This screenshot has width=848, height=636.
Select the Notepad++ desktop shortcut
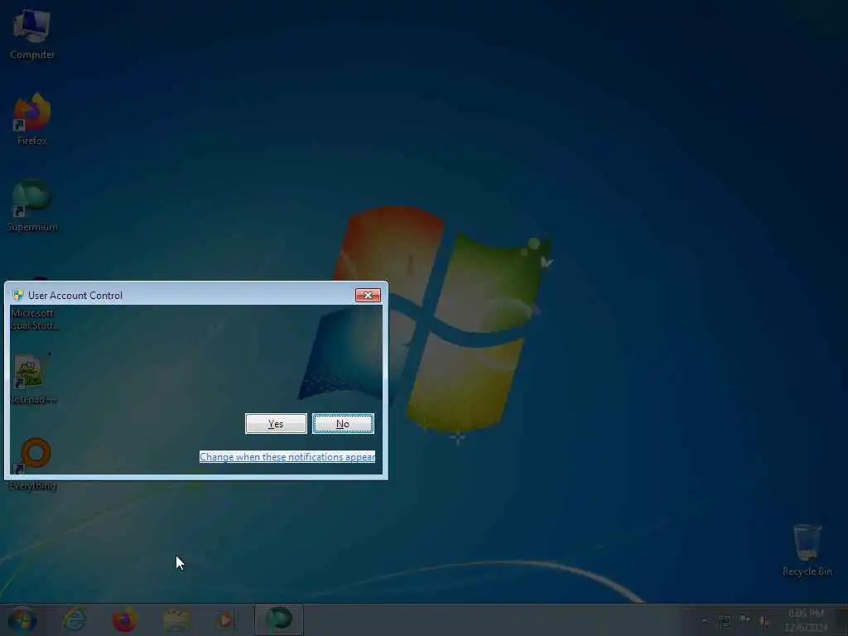tap(32, 378)
